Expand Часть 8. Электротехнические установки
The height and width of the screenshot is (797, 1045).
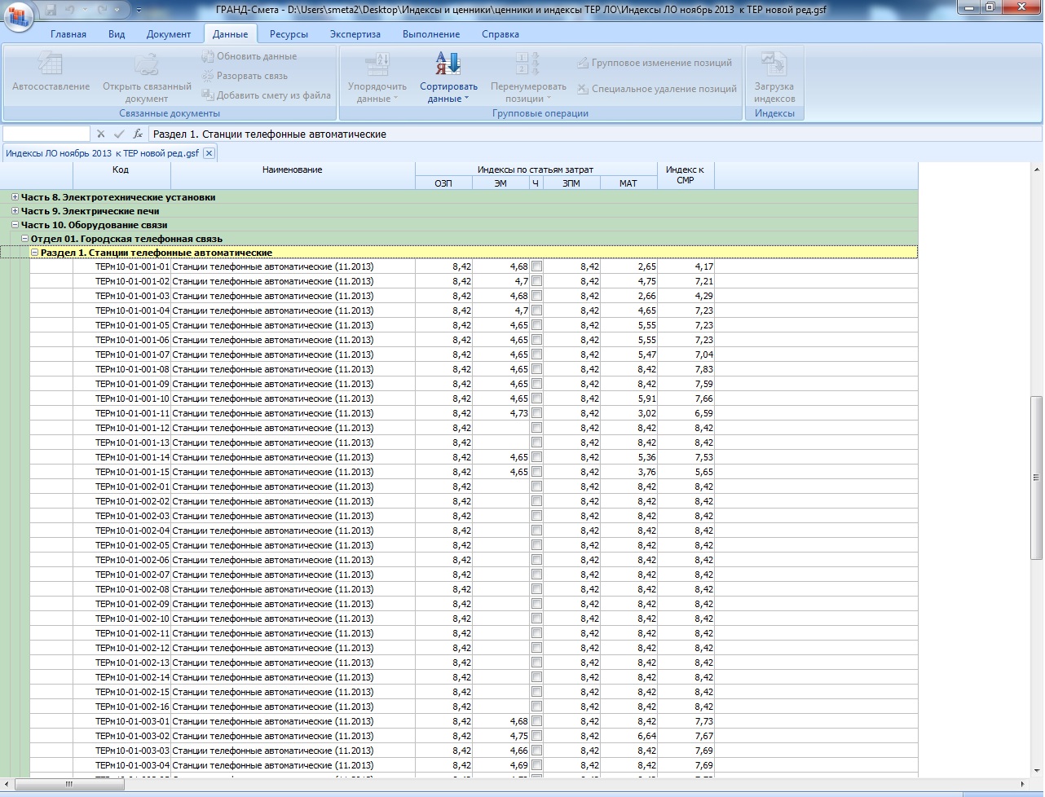[x=15, y=197]
